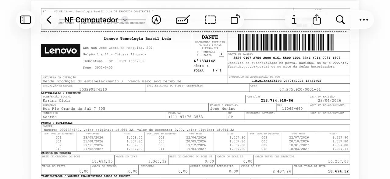Click the phone number (11) 97476-3553
Image resolution: width=390 pixels, height=179 pixels.
coord(186,117)
